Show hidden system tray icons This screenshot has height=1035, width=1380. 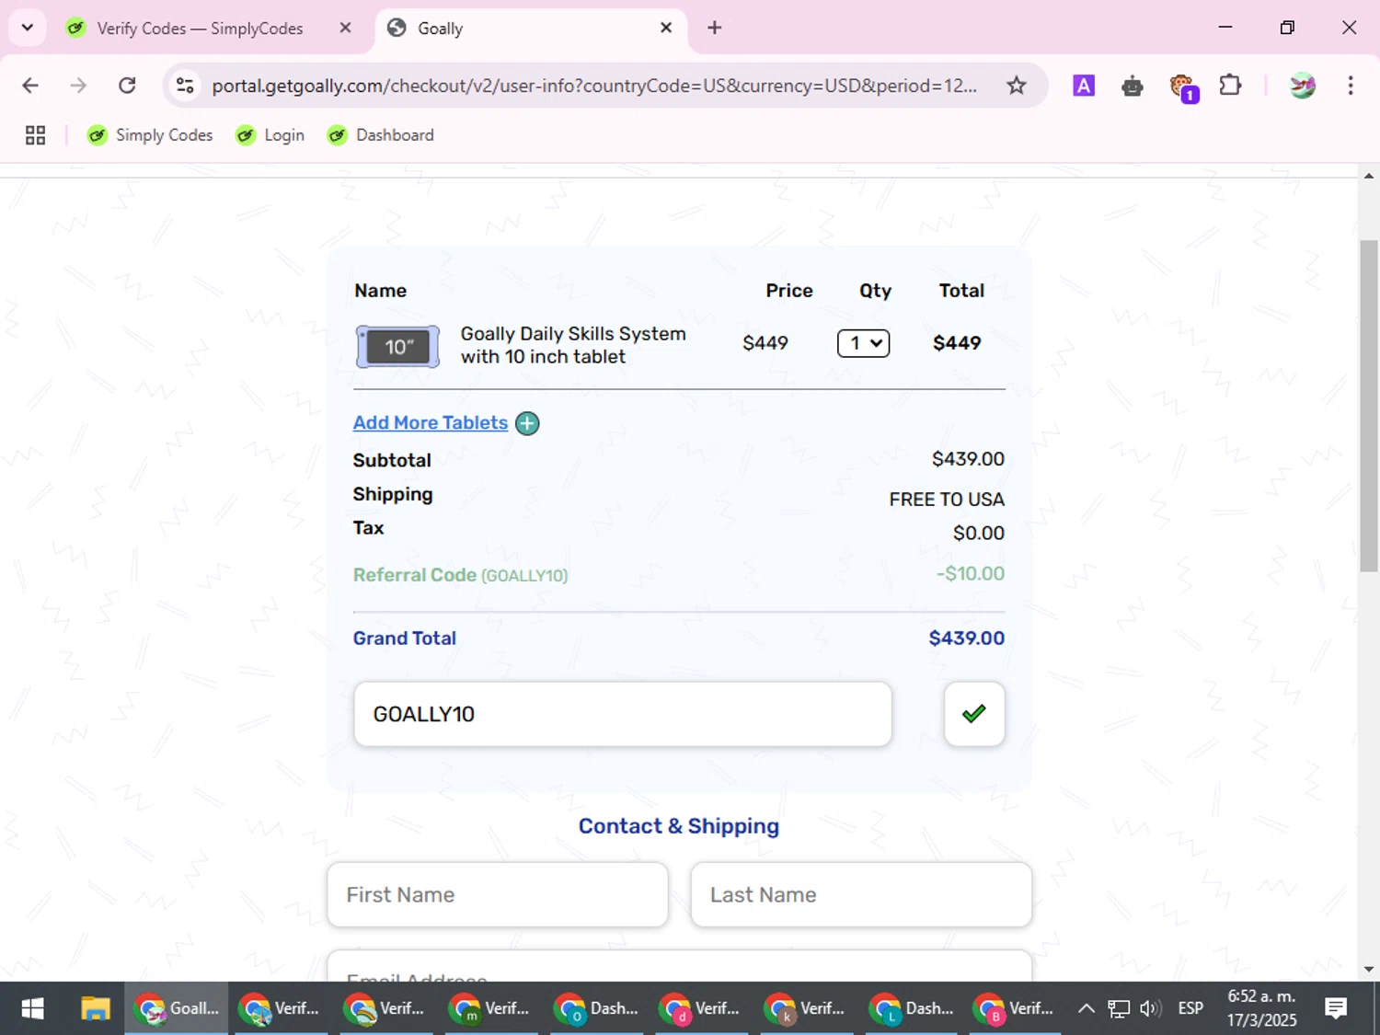[1086, 1008]
